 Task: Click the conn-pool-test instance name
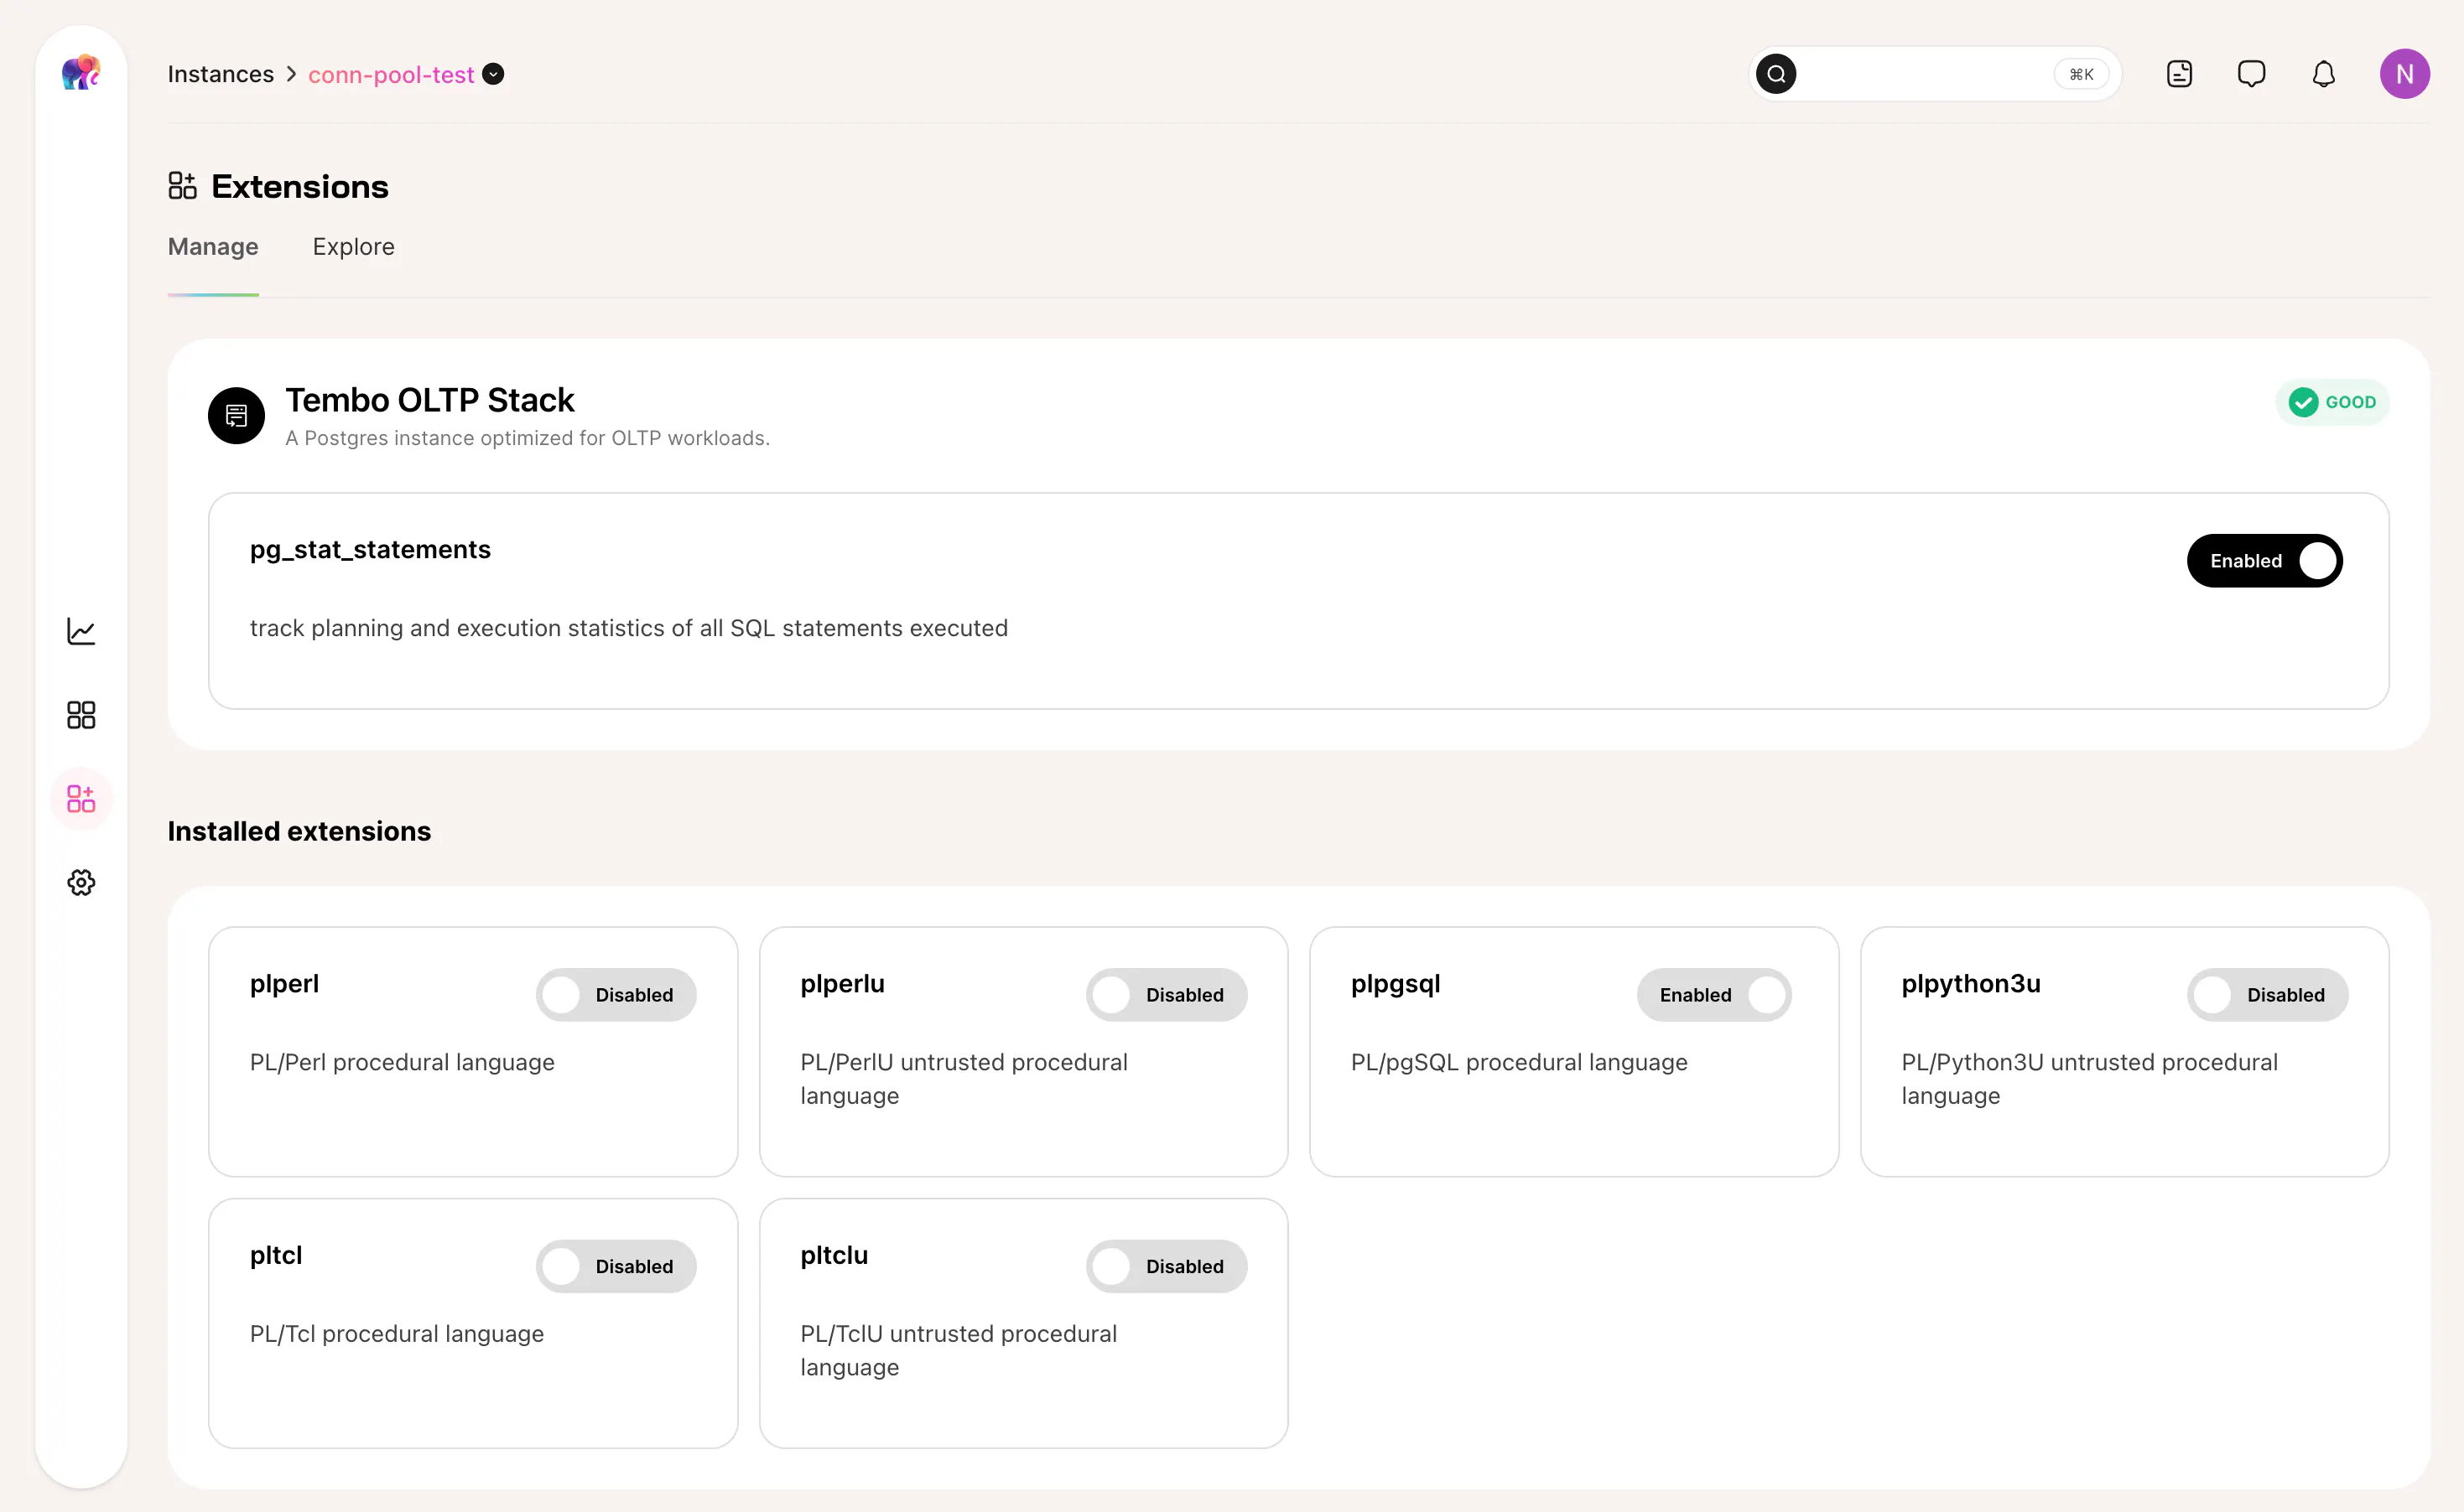point(391,75)
